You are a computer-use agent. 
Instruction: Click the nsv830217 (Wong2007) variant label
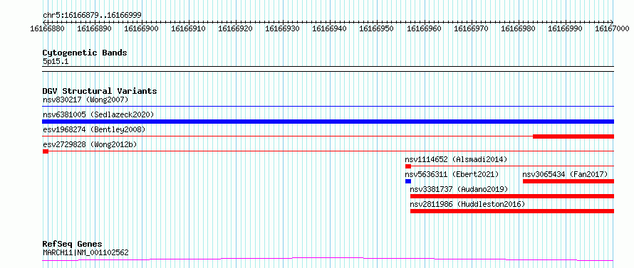pos(85,100)
